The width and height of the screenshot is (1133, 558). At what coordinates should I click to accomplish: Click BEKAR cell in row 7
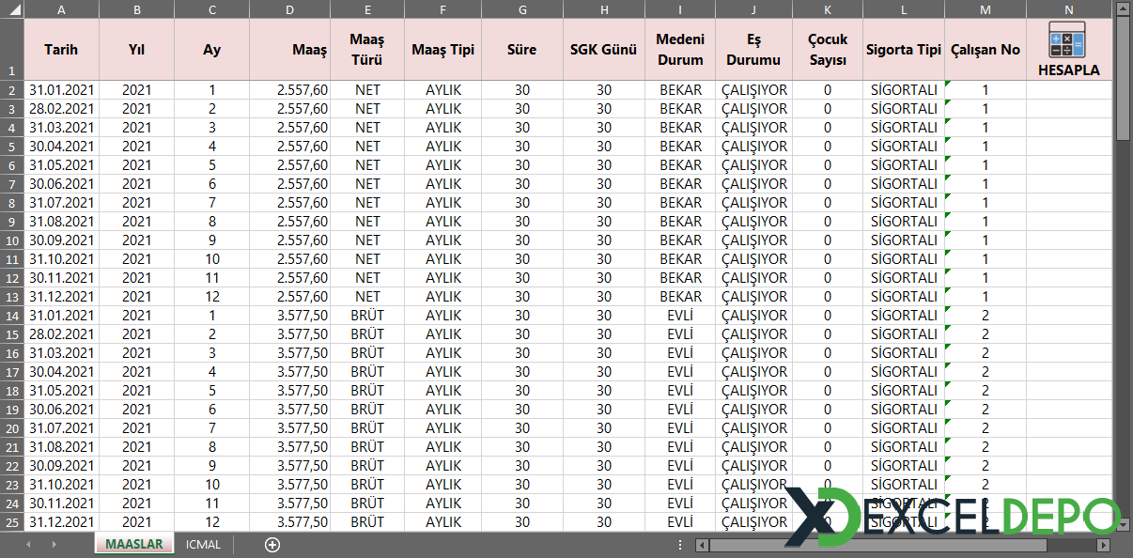(680, 184)
